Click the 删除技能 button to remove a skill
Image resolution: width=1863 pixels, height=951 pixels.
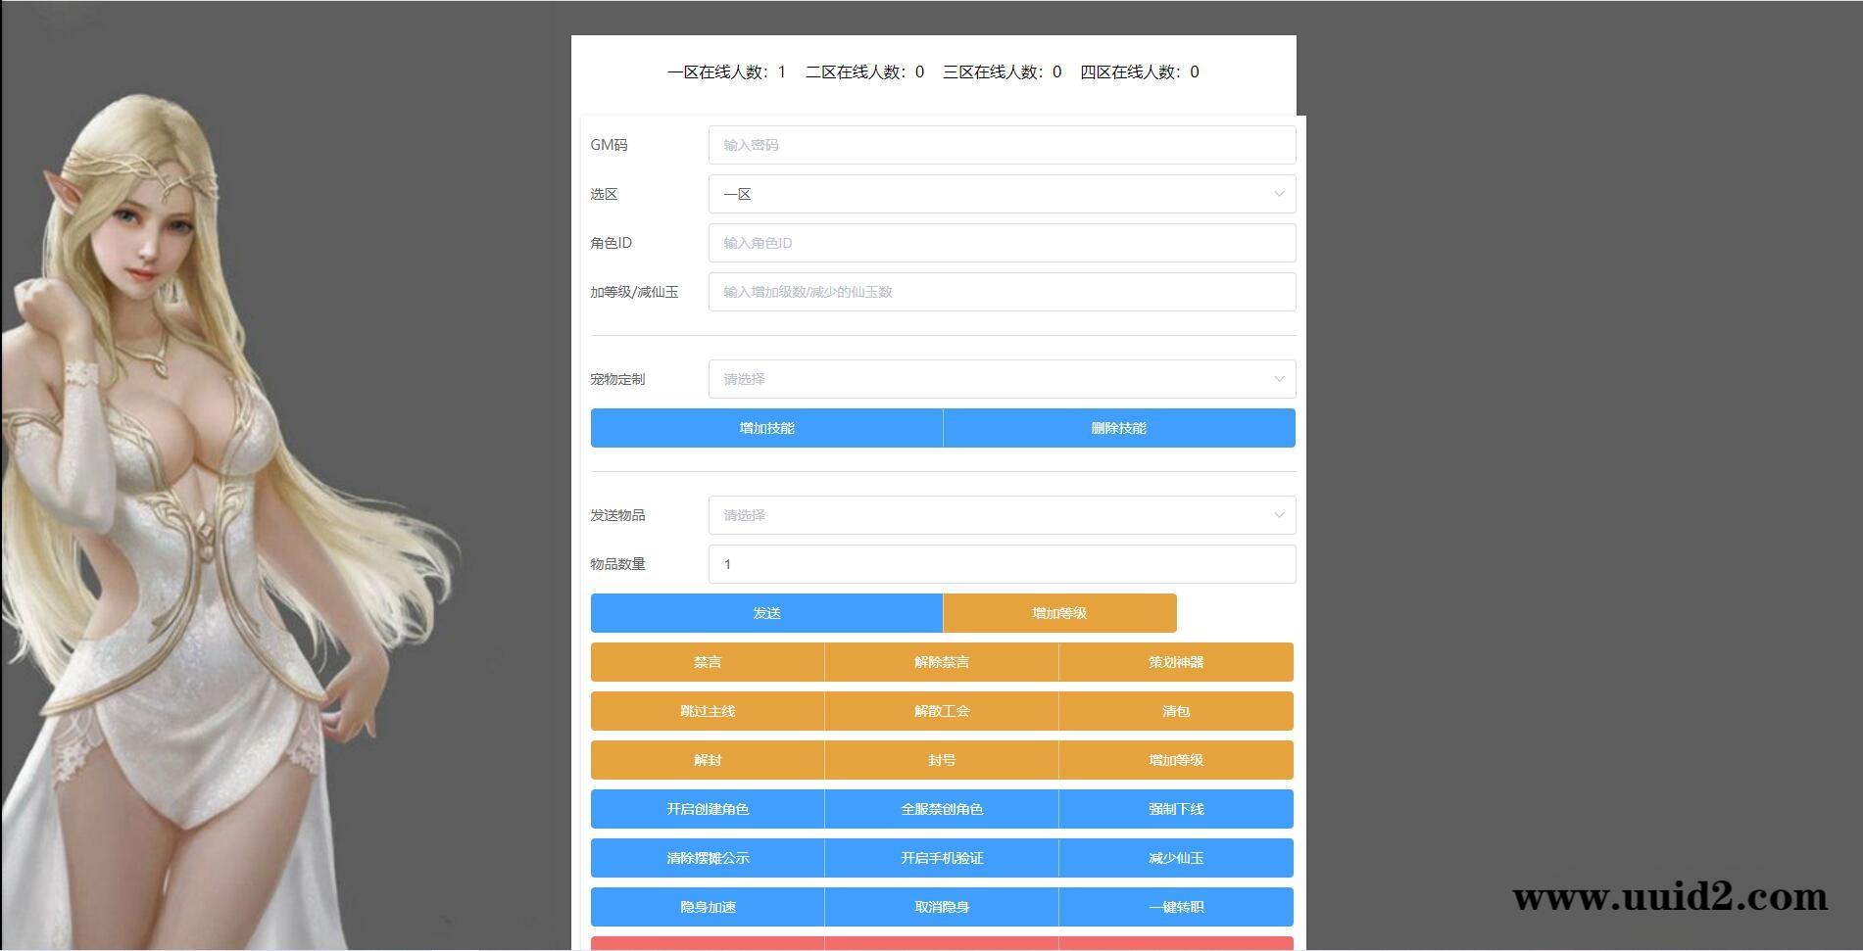pos(1118,428)
